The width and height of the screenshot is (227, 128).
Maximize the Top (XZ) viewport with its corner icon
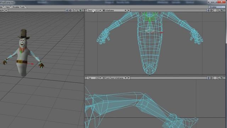pyautogui.click(x=222, y=78)
